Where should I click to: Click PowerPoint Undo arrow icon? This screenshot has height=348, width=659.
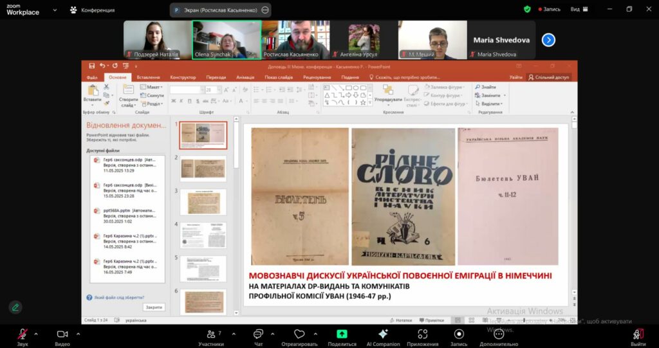coord(102,66)
